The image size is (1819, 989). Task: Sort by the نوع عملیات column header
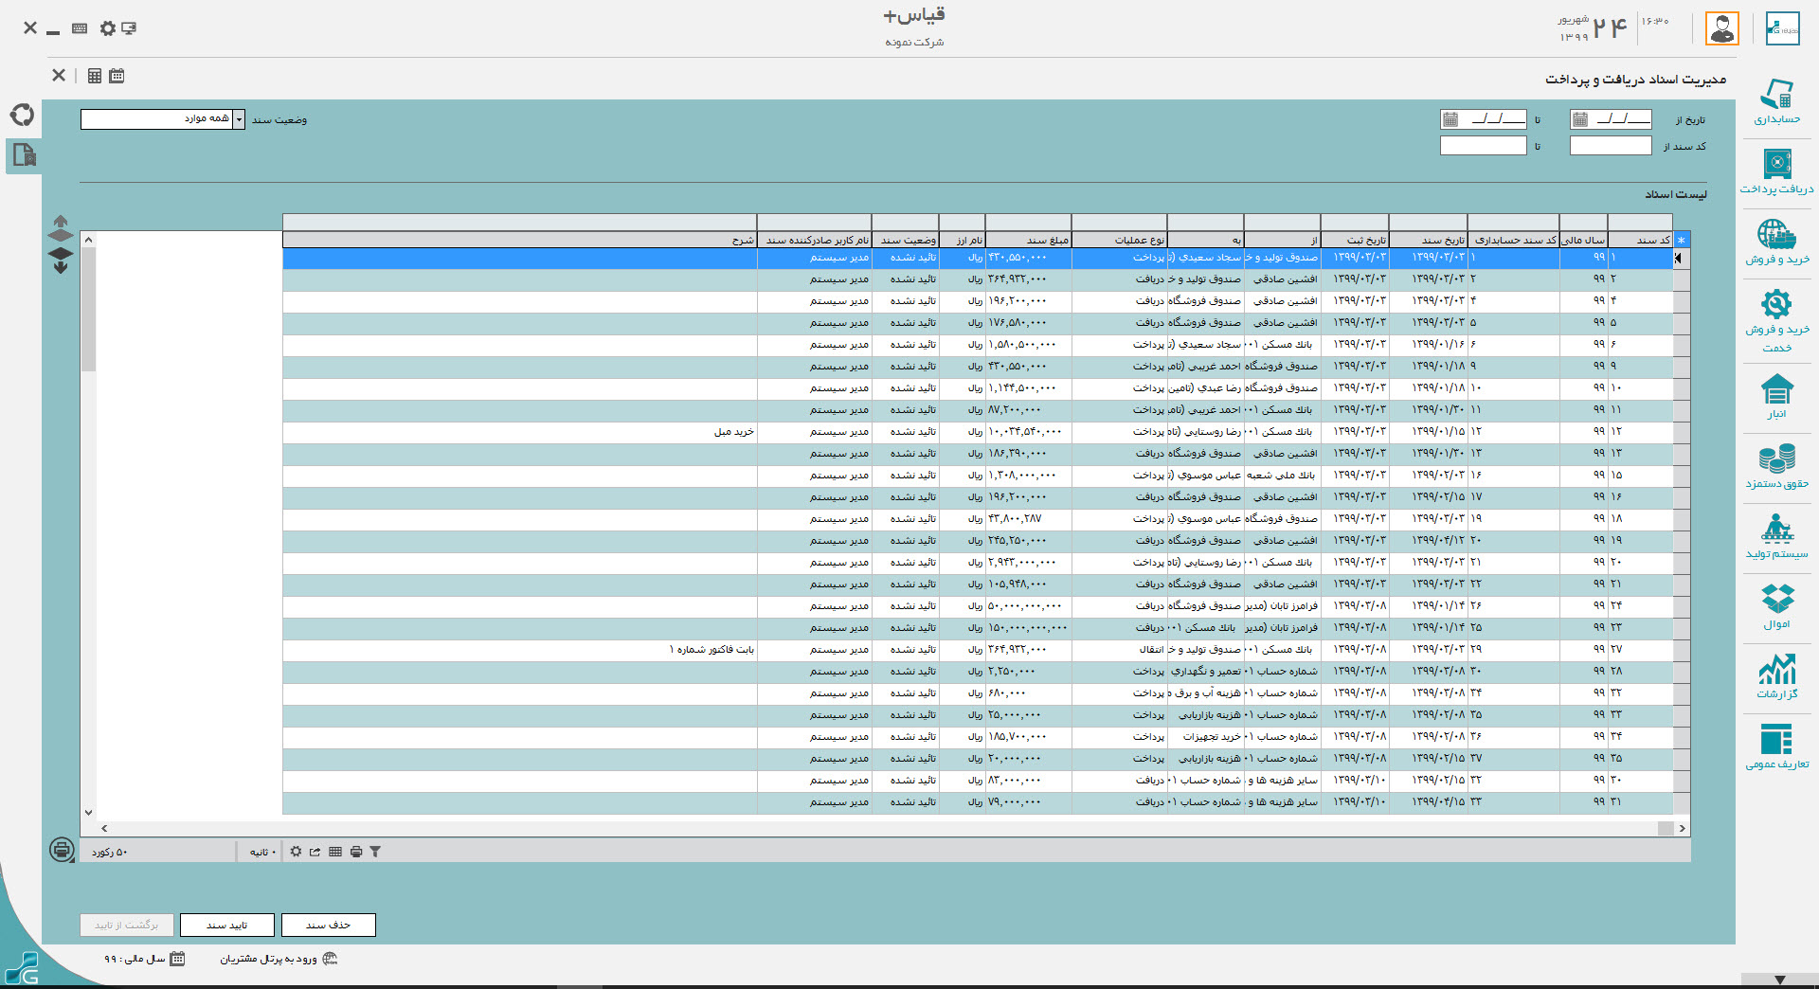click(1120, 240)
